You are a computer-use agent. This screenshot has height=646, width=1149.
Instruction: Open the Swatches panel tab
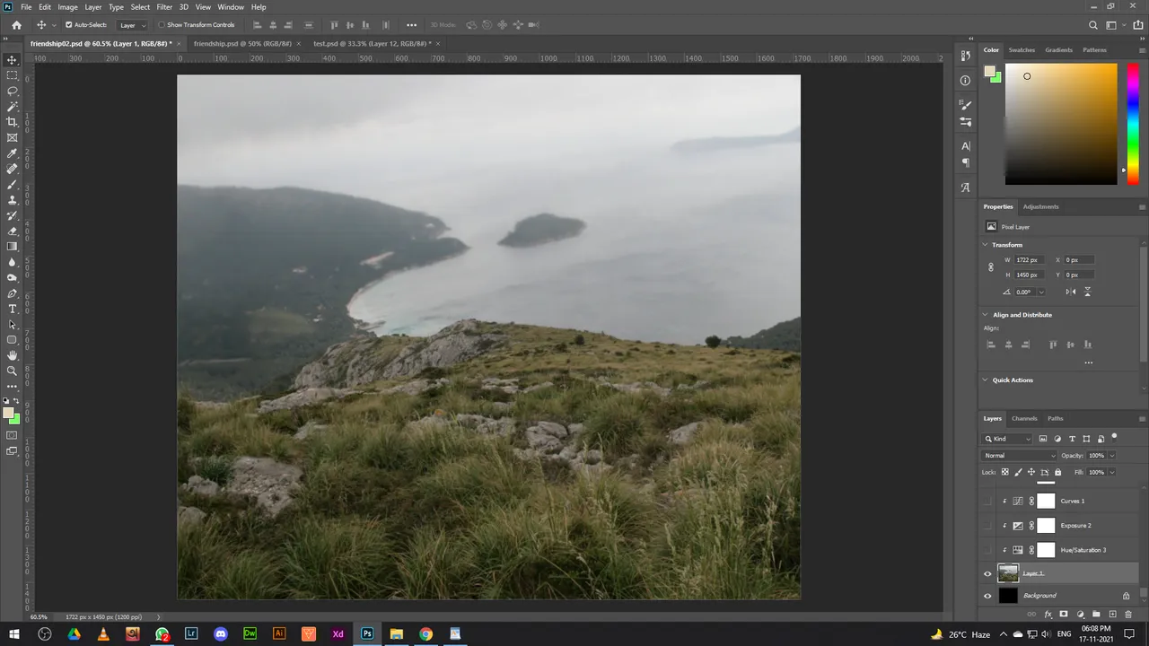point(1022,50)
